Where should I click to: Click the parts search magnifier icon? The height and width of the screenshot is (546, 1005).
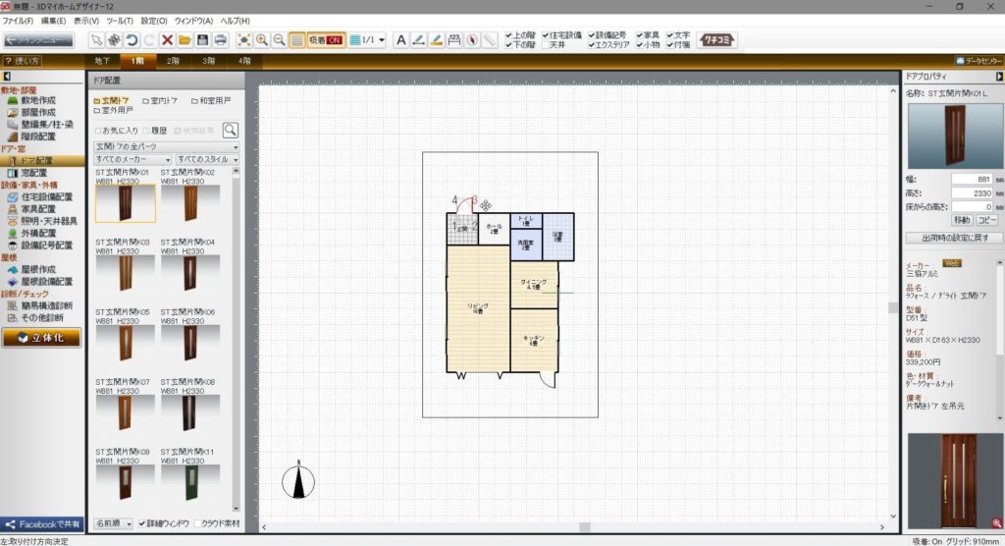pyautogui.click(x=230, y=130)
